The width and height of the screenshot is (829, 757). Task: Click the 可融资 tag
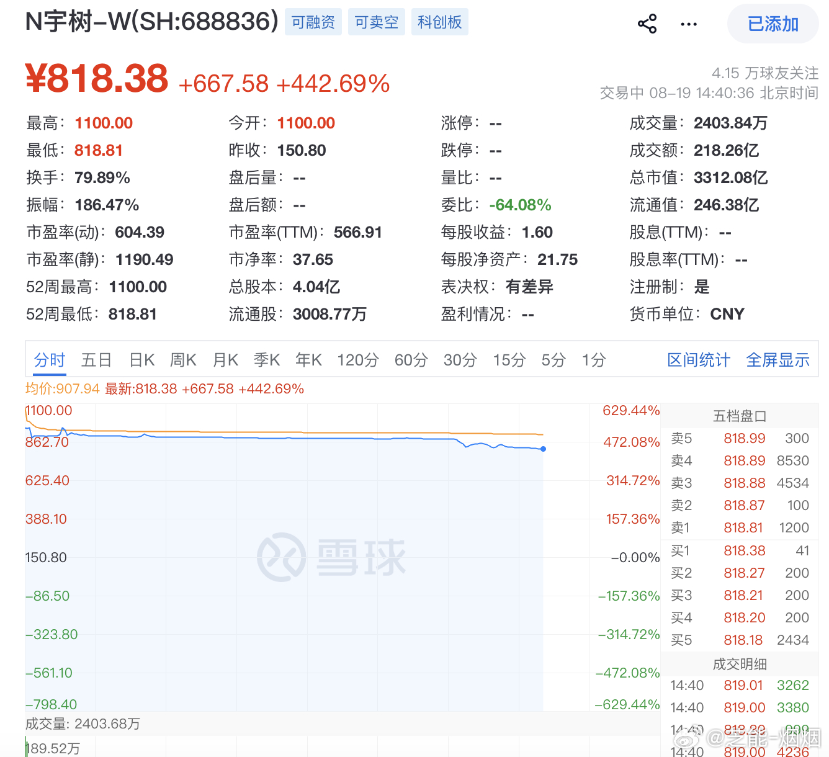313,22
